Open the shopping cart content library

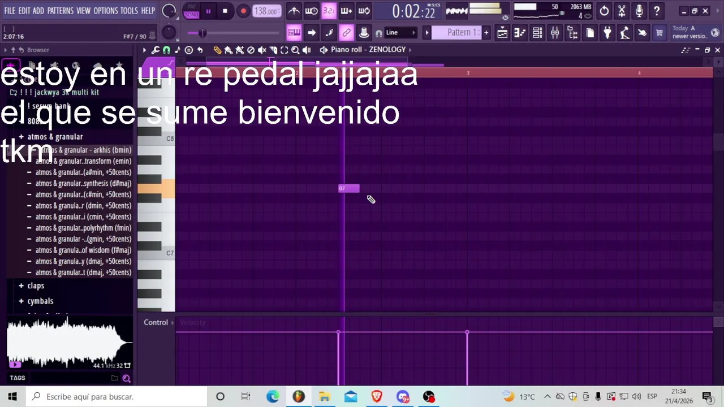click(x=660, y=33)
